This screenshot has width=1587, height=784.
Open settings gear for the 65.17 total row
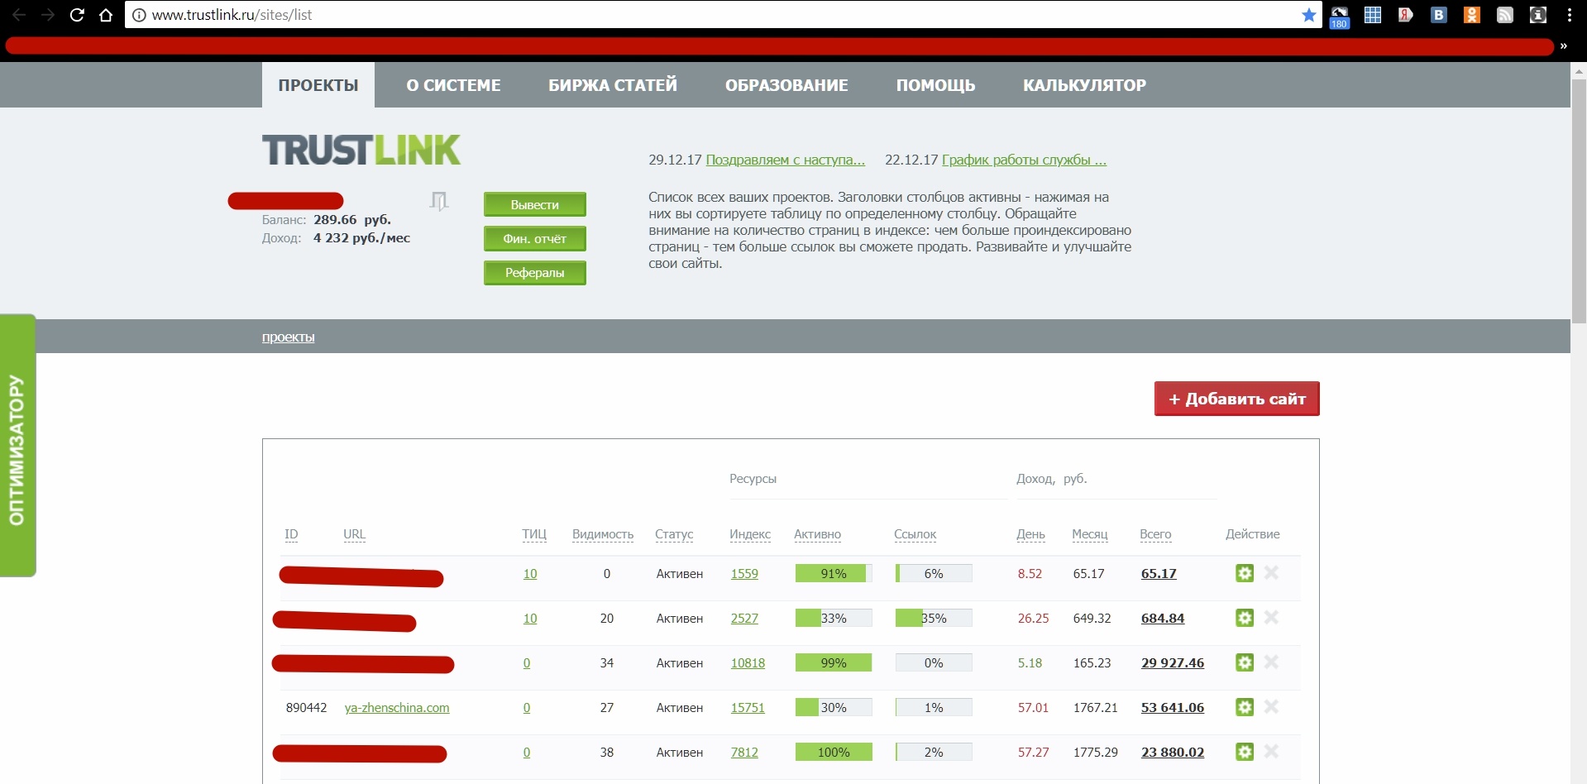point(1245,573)
